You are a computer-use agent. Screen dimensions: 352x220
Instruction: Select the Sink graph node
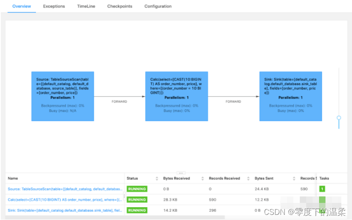290,96
